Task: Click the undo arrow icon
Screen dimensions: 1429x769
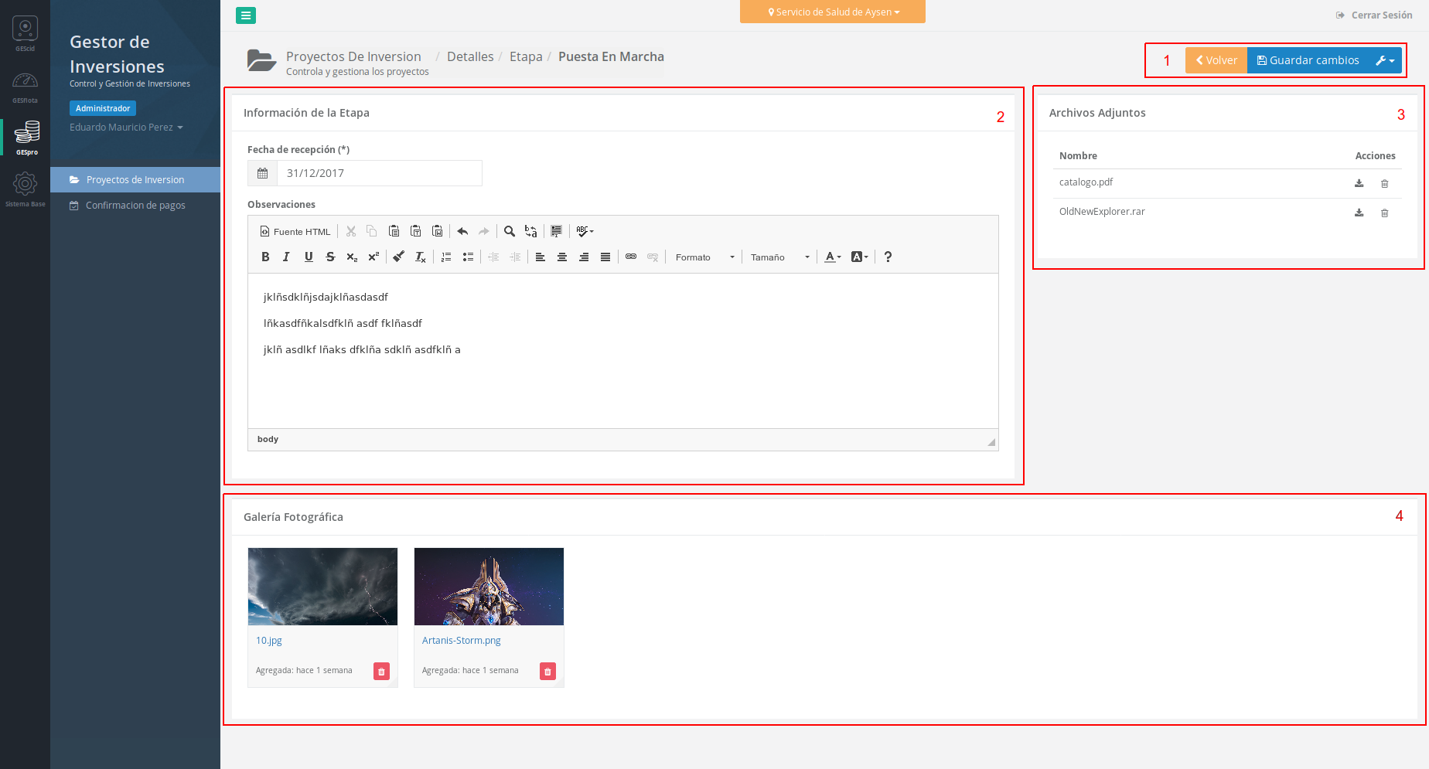Action: (x=462, y=231)
